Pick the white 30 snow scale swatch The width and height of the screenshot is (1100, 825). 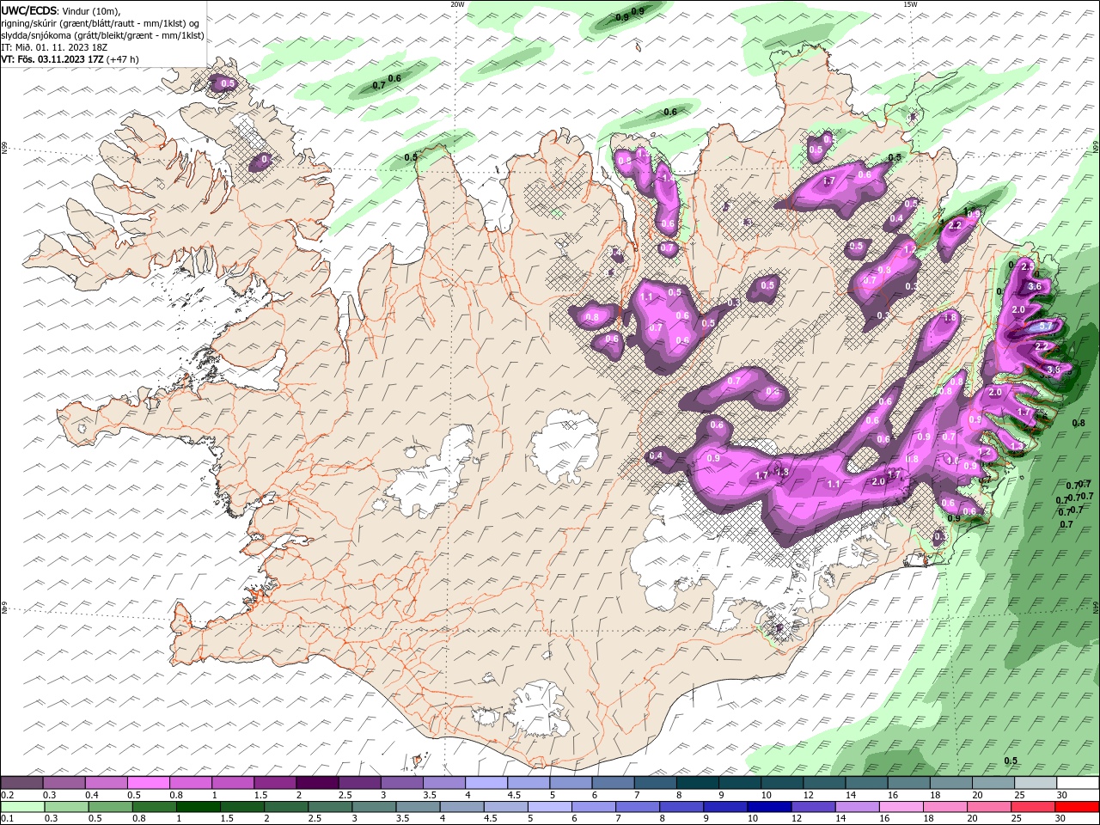1078,783
